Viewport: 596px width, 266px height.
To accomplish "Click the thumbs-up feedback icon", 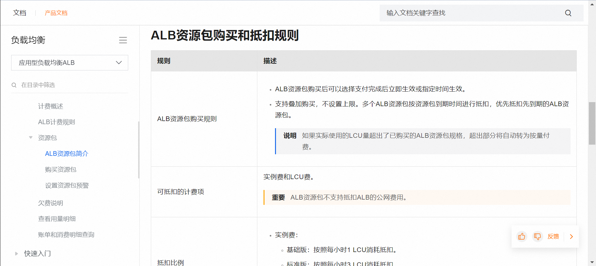I will point(522,237).
